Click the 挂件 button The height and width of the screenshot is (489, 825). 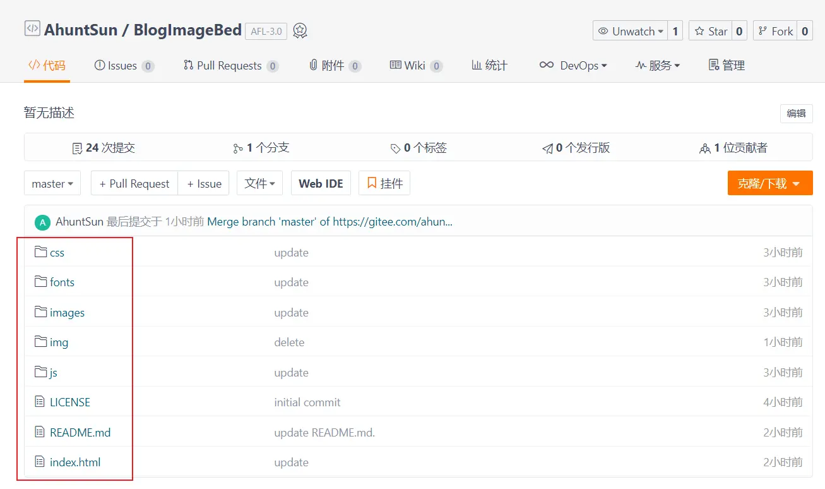point(384,183)
